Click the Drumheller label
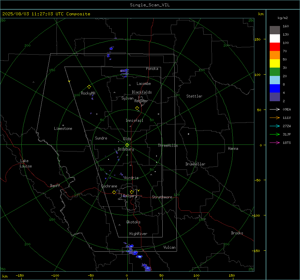This screenshot has height=280, width=300. 195,164
